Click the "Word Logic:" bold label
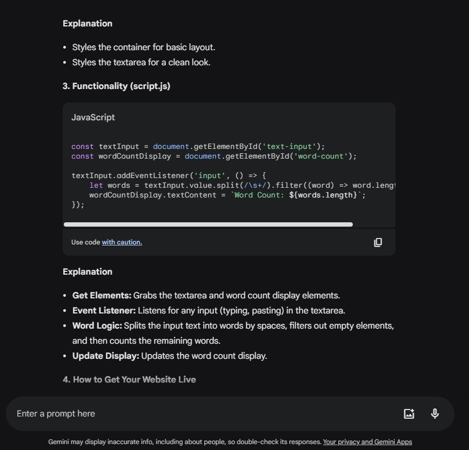 (97, 325)
